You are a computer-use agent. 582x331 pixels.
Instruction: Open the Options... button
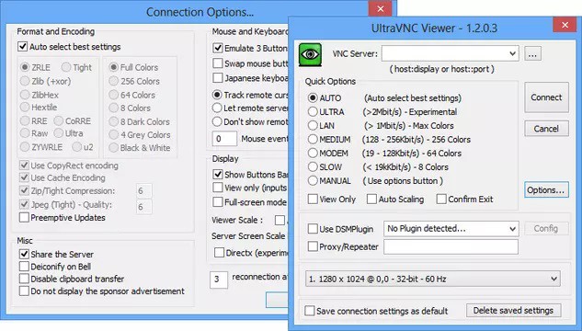(546, 190)
